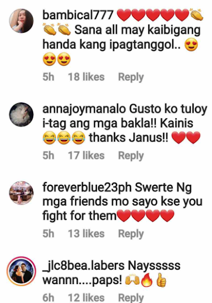View the 13 likes list
212x303 pixels.
coord(86,233)
